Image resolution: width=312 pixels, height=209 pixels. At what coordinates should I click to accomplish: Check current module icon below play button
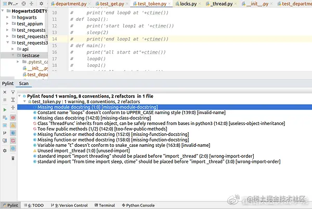tap(5, 118)
